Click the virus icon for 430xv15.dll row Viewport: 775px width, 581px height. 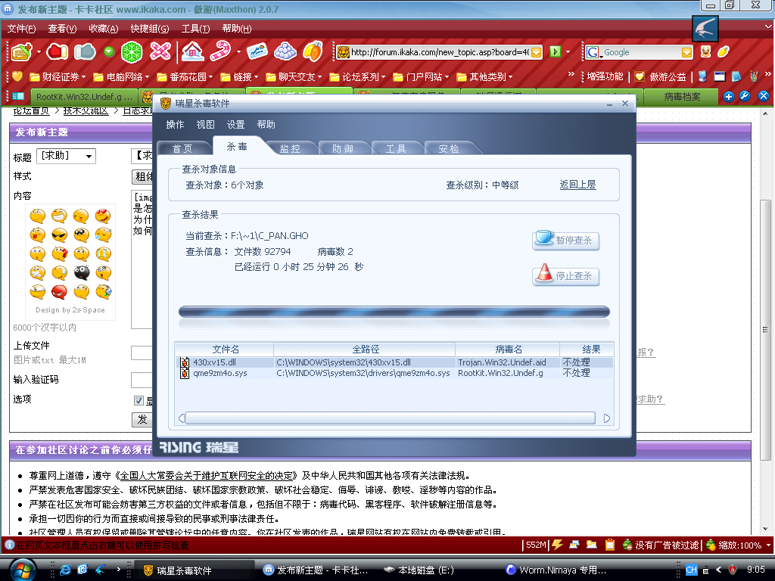(x=185, y=362)
